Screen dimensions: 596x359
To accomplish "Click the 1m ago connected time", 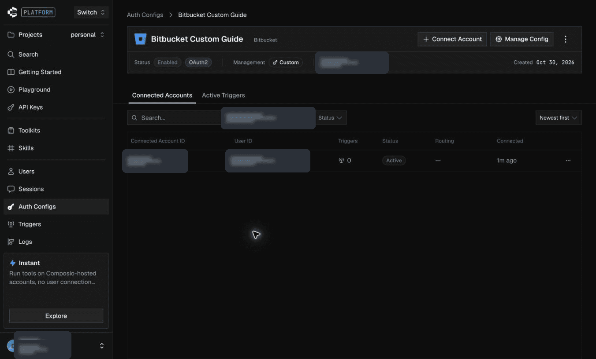I will coord(507,161).
